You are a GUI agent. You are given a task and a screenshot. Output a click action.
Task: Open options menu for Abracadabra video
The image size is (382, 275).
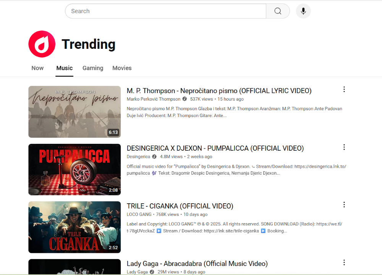(344, 262)
